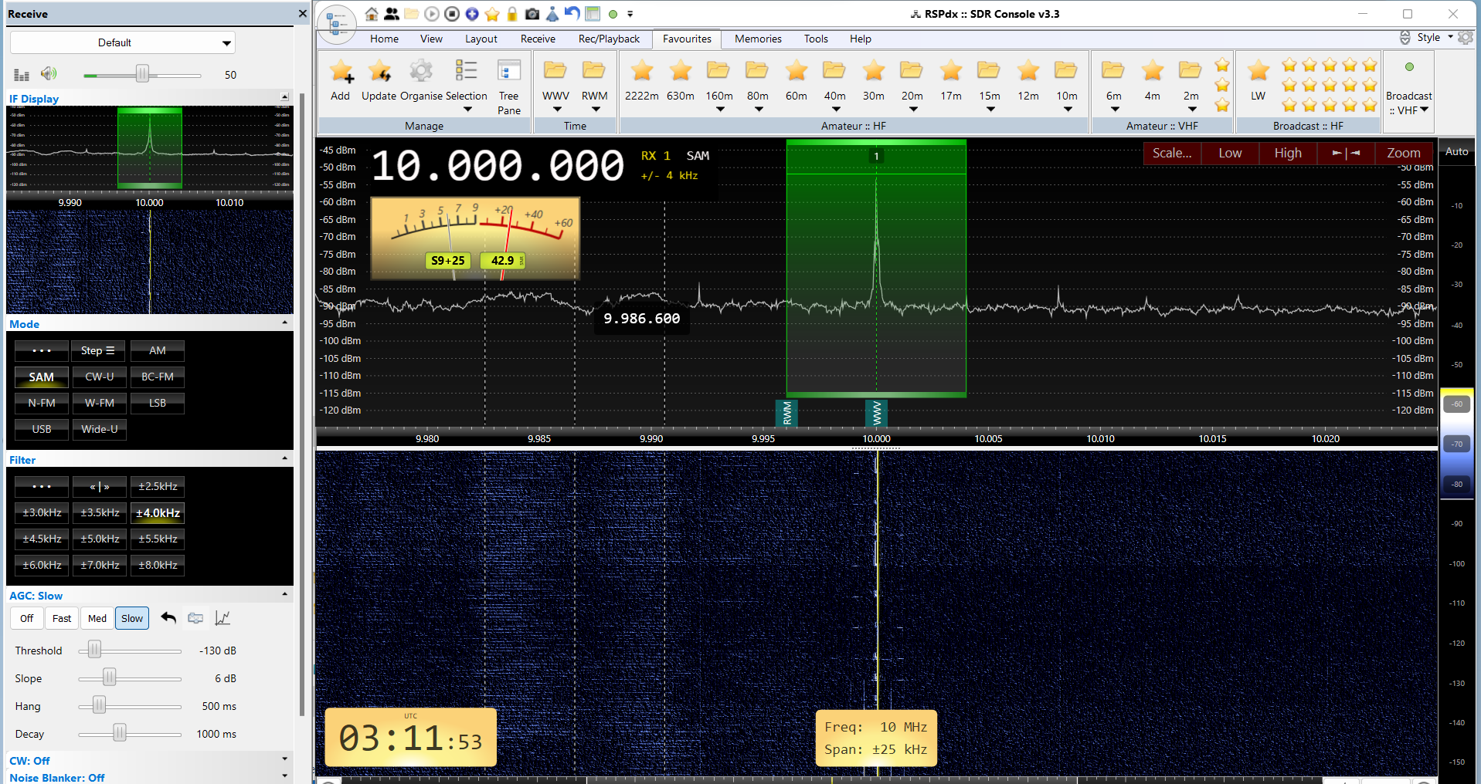Click the padlock icon in quick toolbar
Viewport: 1481px width, 784px height.
[x=511, y=14]
